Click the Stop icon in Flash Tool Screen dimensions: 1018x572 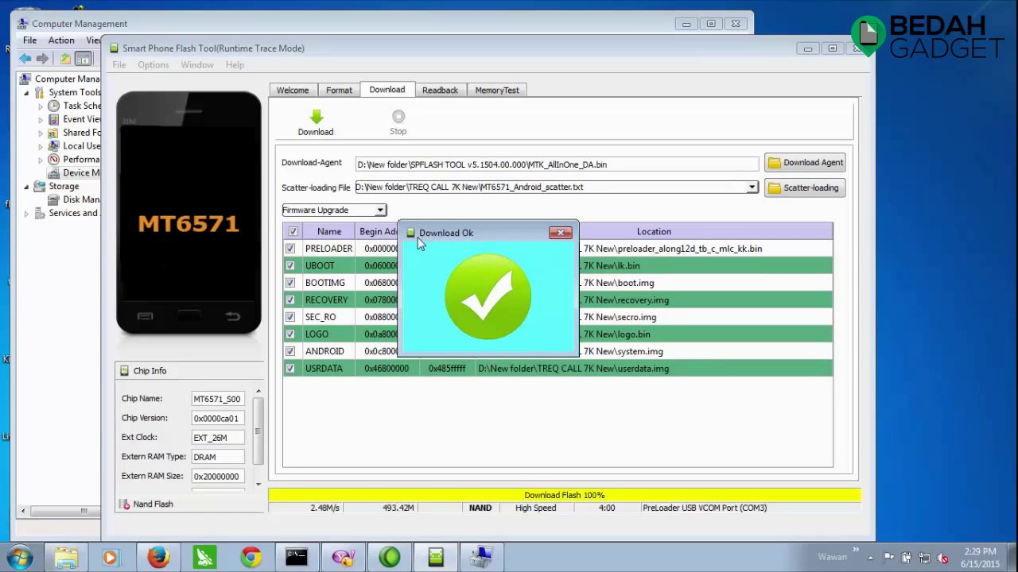398,117
